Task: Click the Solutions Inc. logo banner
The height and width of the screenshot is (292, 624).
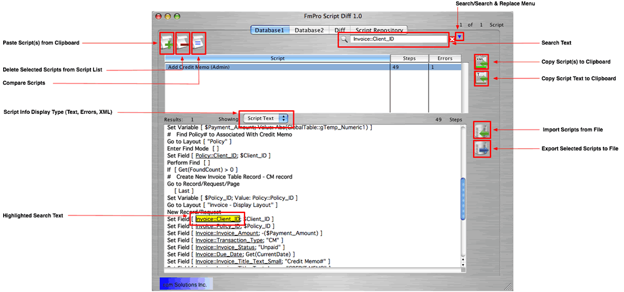Action: (x=186, y=284)
